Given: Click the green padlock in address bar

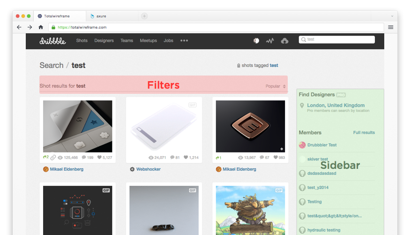Looking at the screenshot, I should point(53,27).
